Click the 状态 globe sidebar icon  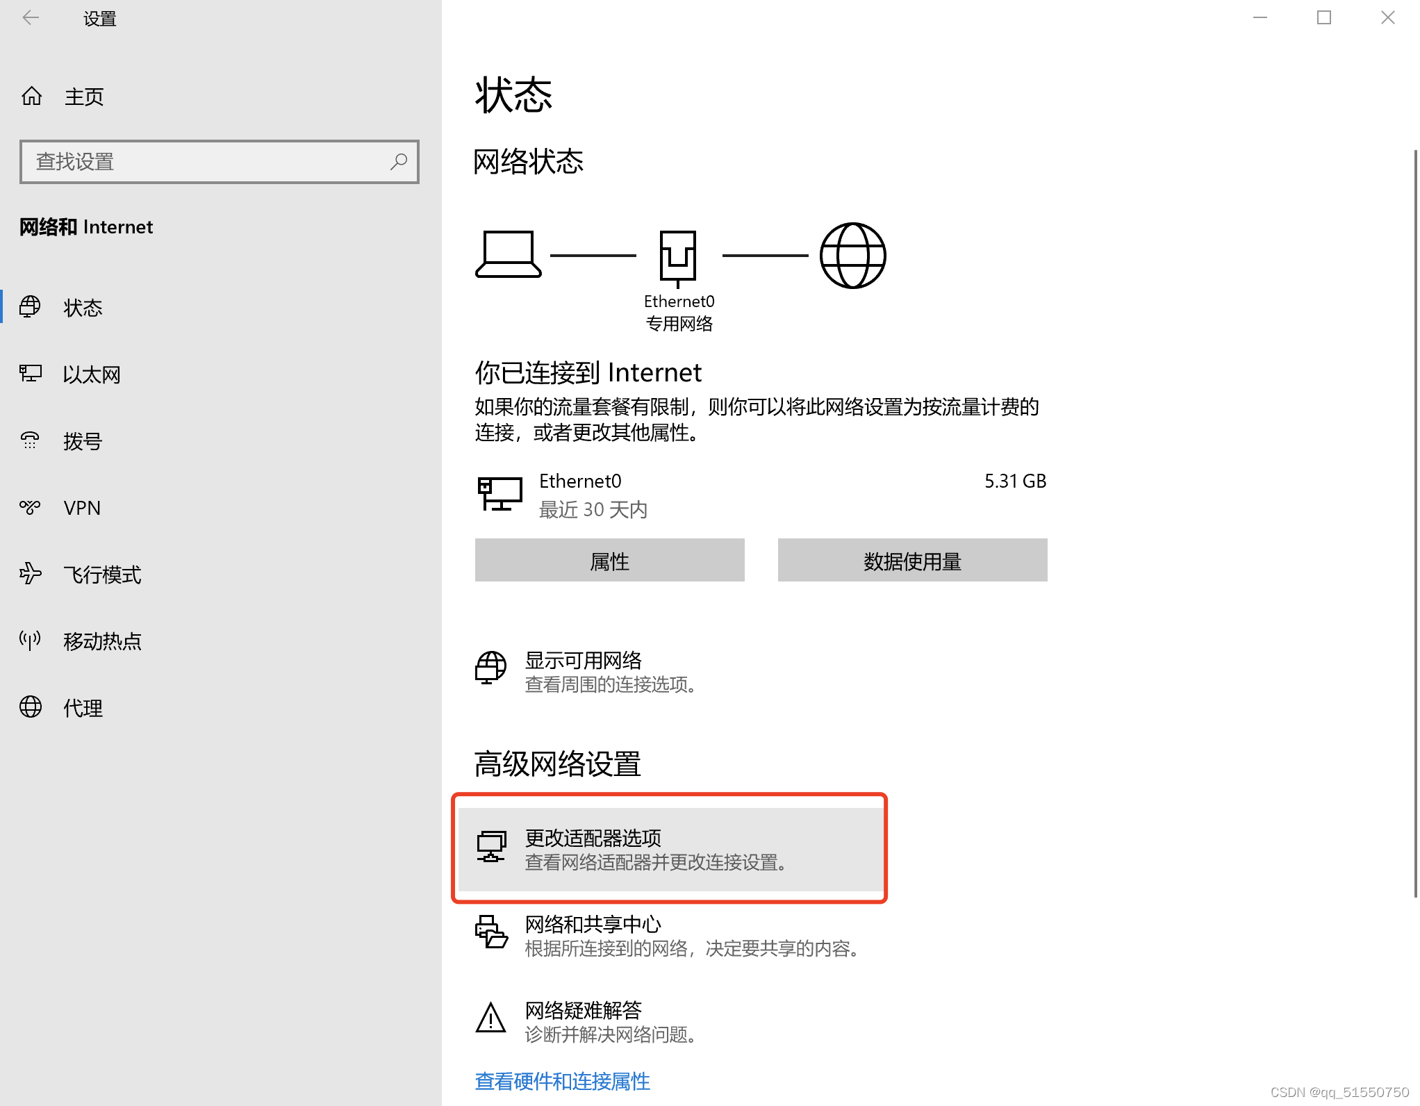(30, 306)
